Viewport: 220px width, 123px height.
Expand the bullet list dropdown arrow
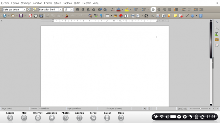click(x=140, y=9)
